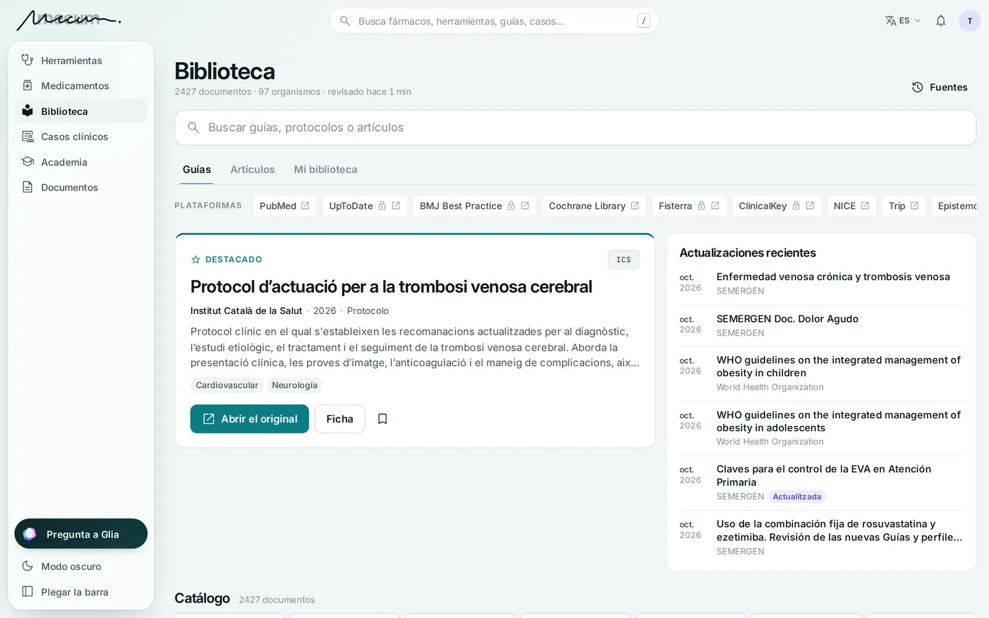Switch to Artículos tab
This screenshot has width=989, height=618.
pyautogui.click(x=252, y=169)
